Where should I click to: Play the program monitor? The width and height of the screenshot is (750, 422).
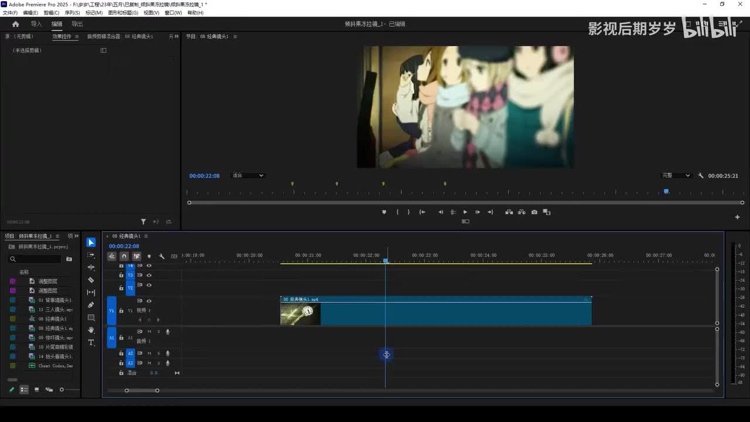465,212
